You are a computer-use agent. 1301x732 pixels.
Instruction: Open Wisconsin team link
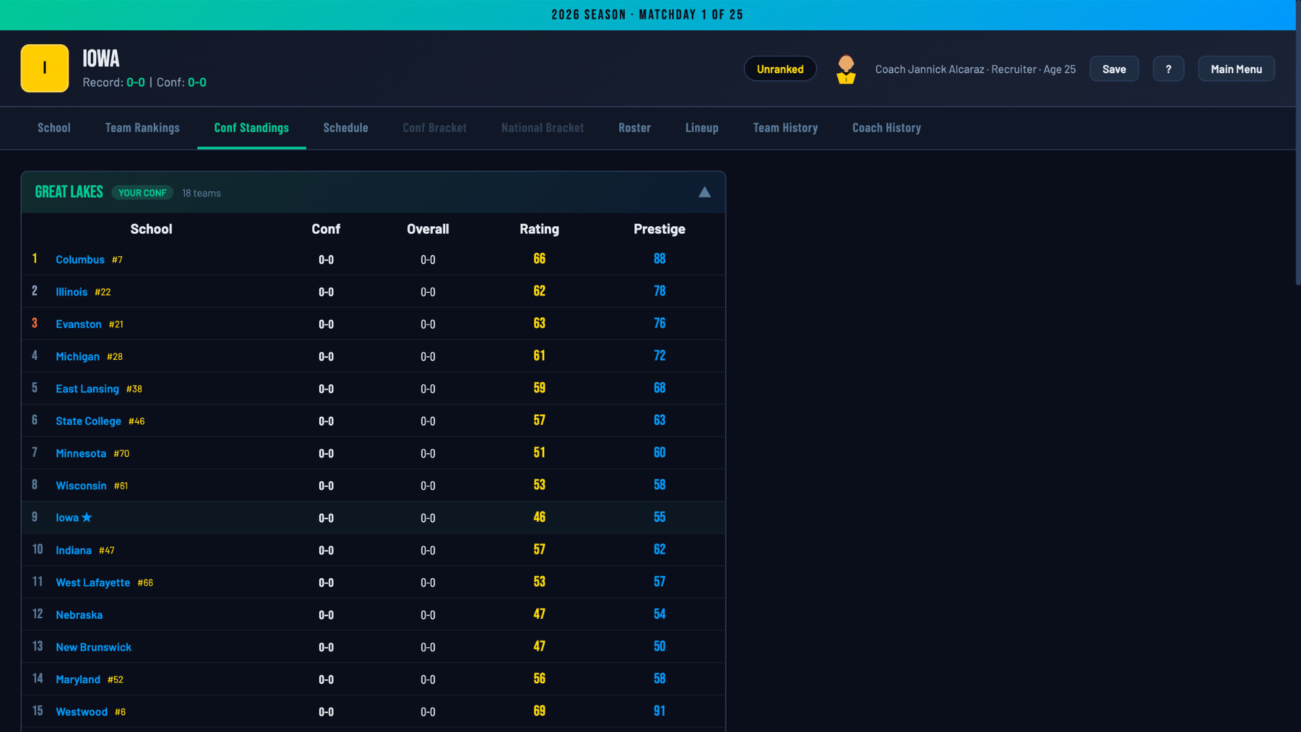(81, 486)
